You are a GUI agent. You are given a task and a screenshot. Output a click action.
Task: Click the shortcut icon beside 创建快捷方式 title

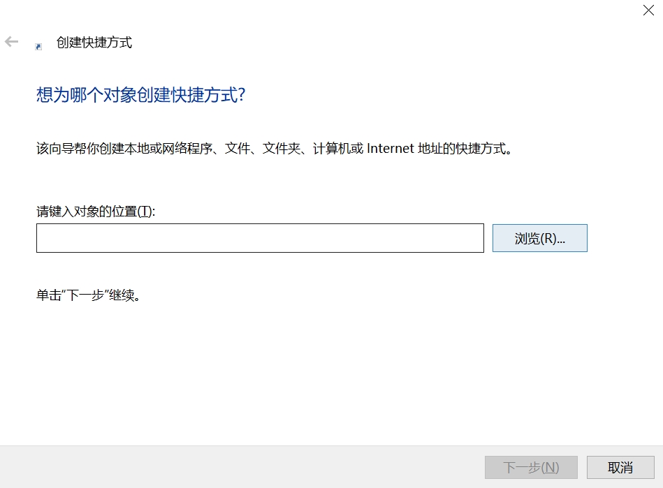click(38, 47)
